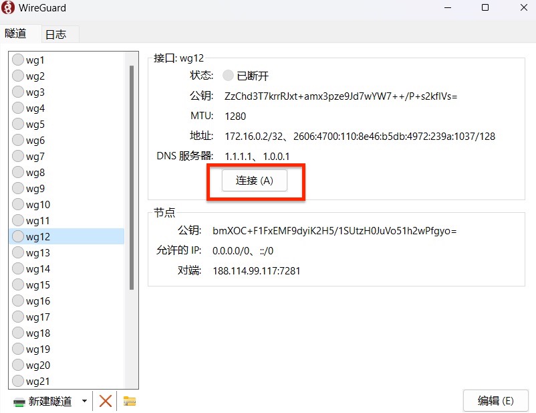
Task: Click the grey status icon next to 已断开
Action: [x=229, y=76]
